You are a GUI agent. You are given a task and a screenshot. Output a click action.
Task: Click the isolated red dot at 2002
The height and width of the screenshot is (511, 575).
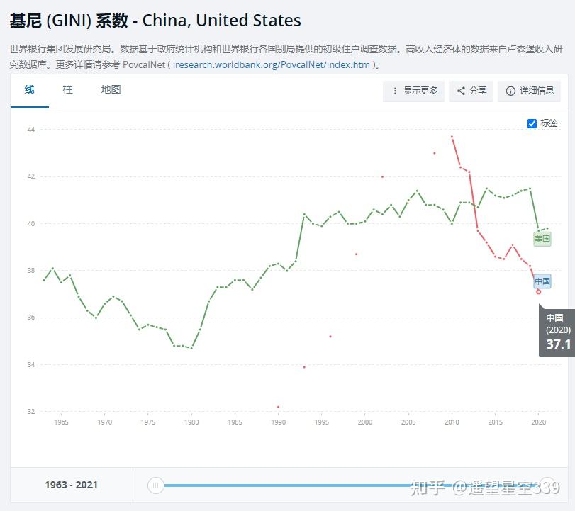(382, 176)
